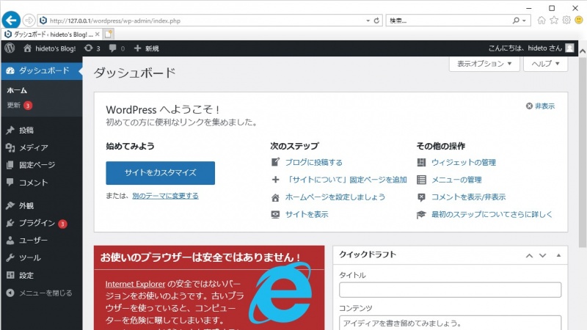Click Internet Explorer link in warning box

pos(135,284)
